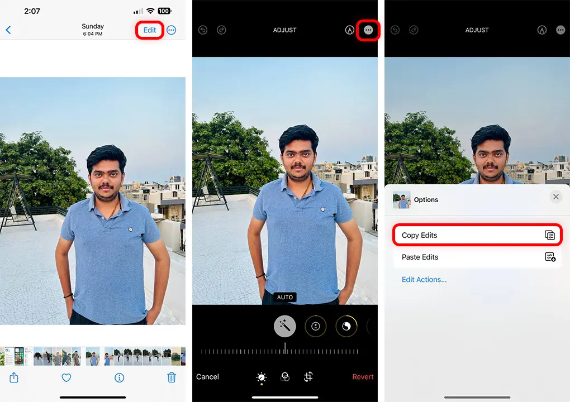Switch to the Filters tab icon

(x=285, y=377)
